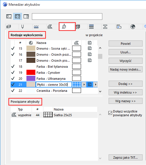Click the Usuń... button

coord(126,52)
